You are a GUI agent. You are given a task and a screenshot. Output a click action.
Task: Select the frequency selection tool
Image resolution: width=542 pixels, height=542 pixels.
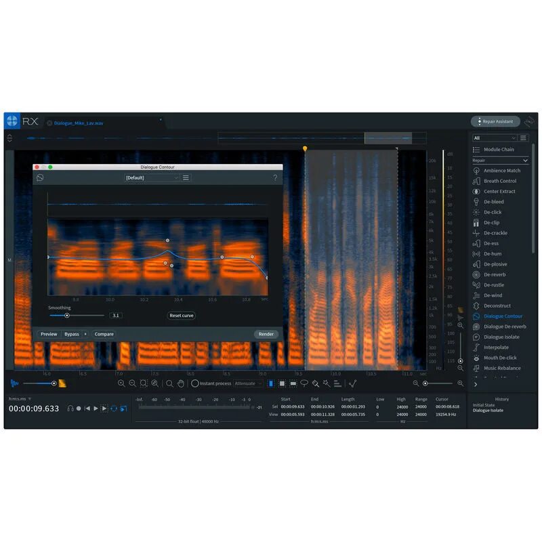click(x=293, y=383)
